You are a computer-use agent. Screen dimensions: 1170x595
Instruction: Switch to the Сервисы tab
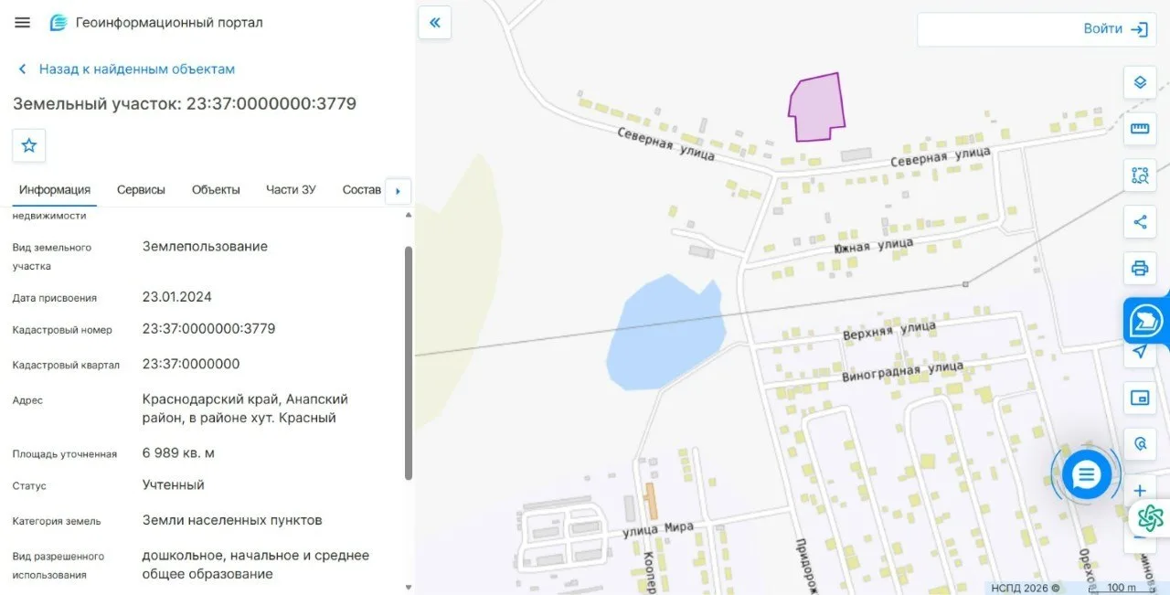coord(141,190)
